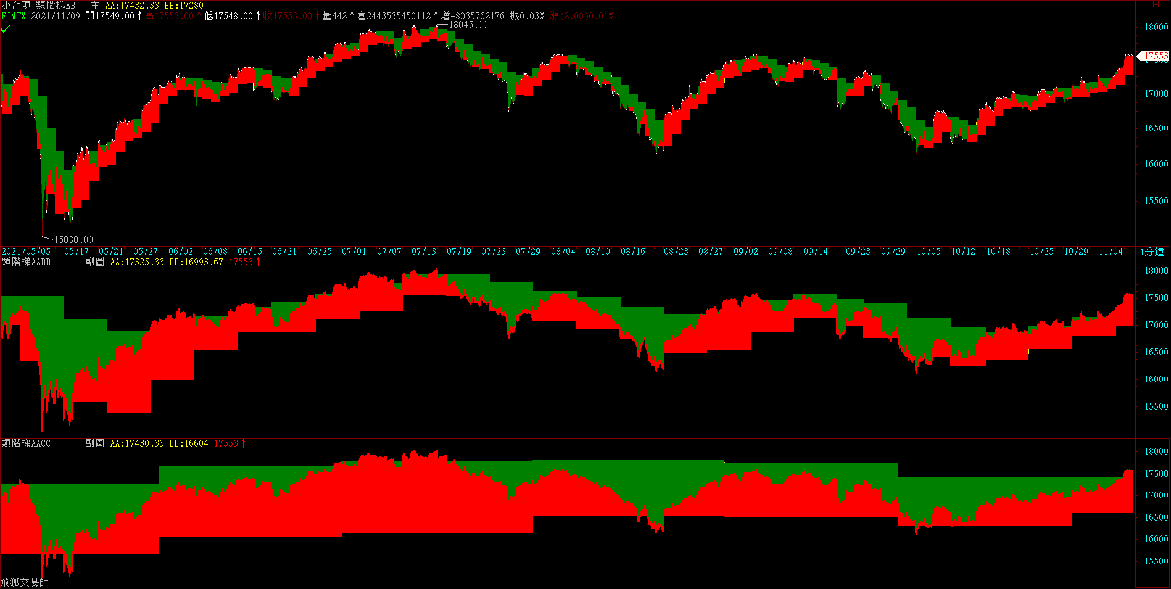Image resolution: width=1171 pixels, height=589 pixels.
Task: Click the 2021/11/09 date in header
Action: point(56,16)
